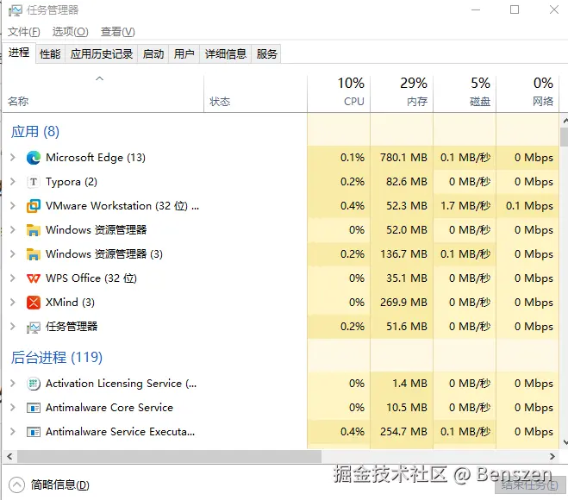Click the 269.9 MB memory value
Viewport: 568px width, 500px height.
[403, 303]
